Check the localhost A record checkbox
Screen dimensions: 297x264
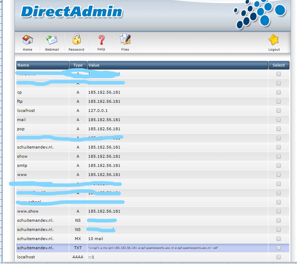tap(278, 111)
